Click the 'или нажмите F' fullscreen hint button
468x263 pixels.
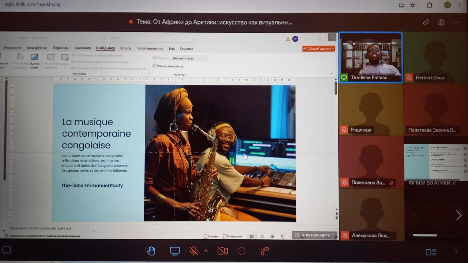click(x=314, y=235)
